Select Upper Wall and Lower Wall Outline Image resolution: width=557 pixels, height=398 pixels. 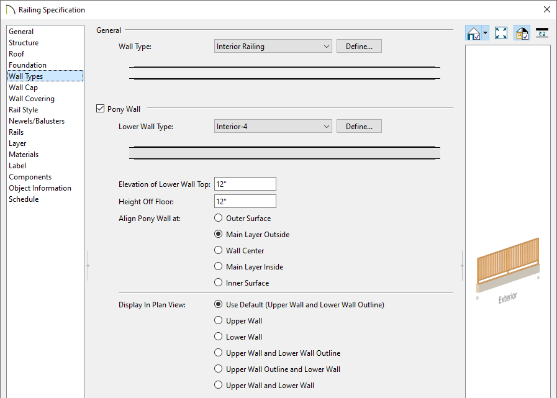(218, 353)
